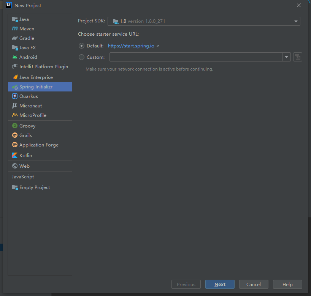The height and width of the screenshot is (296, 311).
Task: Click the Quarkus icon
Action: 15,96
